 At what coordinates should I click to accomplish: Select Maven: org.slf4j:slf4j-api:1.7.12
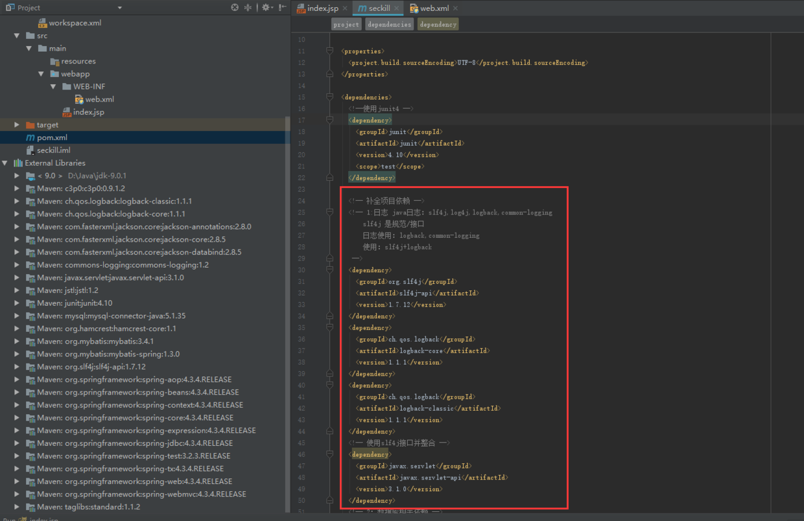(91, 367)
